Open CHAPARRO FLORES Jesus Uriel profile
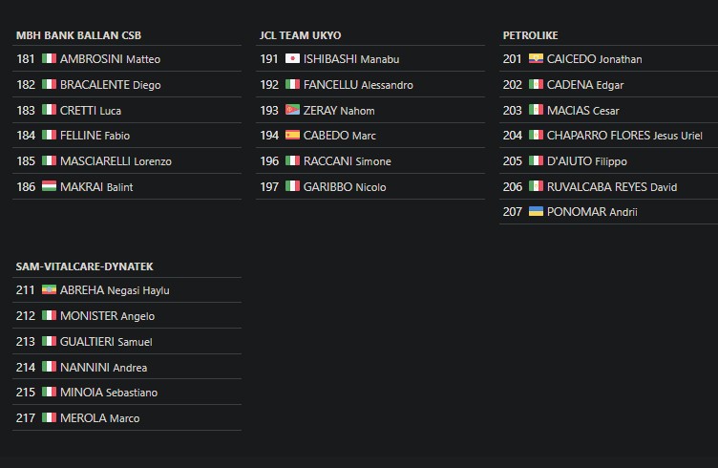This screenshot has height=468, width=718. click(x=624, y=136)
